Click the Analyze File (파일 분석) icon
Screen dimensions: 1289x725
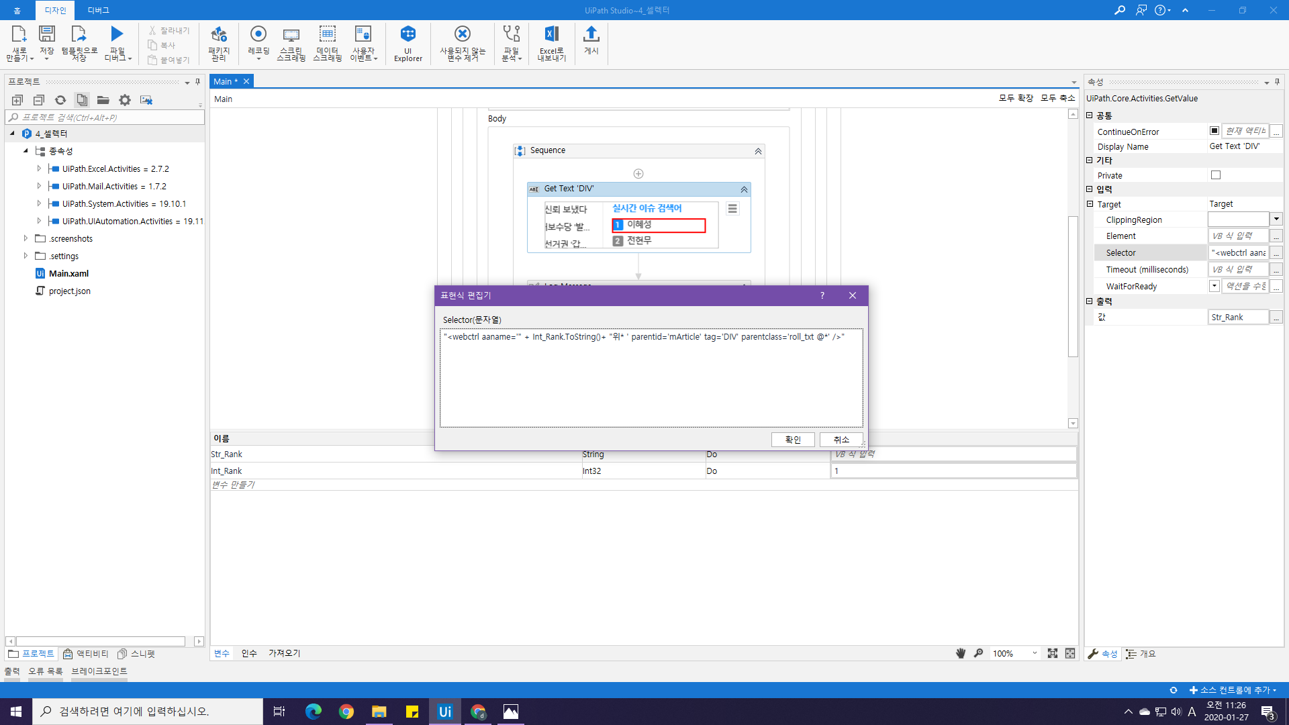(512, 43)
